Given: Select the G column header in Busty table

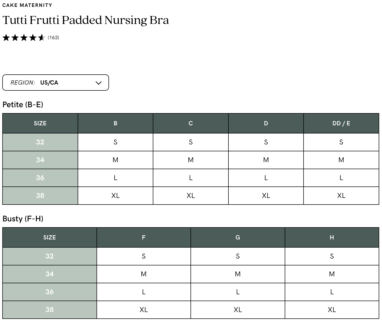Looking at the screenshot, I should tap(238, 237).
